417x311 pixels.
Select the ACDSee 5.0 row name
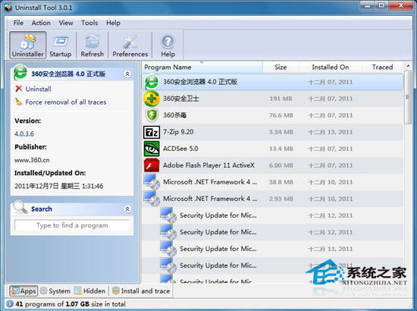[x=180, y=149]
